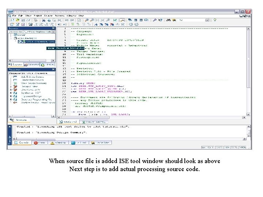Click the green lines comment icon

(72, 24)
